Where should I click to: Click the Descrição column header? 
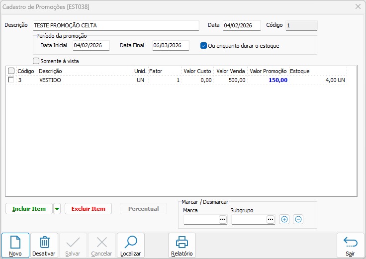[x=85, y=71]
